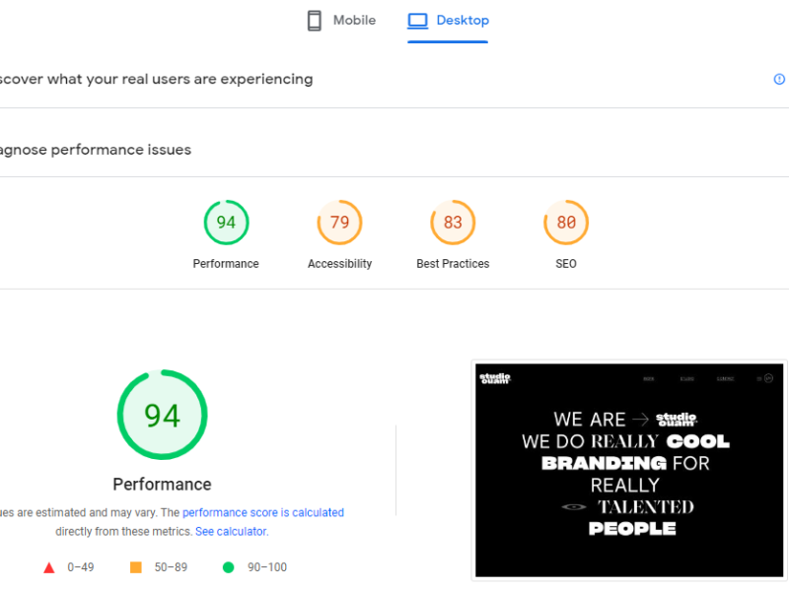Click the BRANDING text in the page screenshot
The width and height of the screenshot is (789, 591).
(x=604, y=463)
